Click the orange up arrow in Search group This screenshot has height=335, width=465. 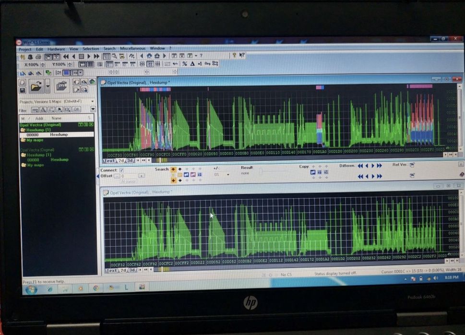pyautogui.click(x=173, y=170)
